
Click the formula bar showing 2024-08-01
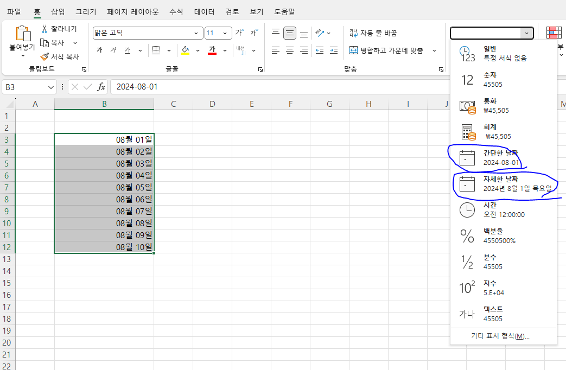(280, 87)
